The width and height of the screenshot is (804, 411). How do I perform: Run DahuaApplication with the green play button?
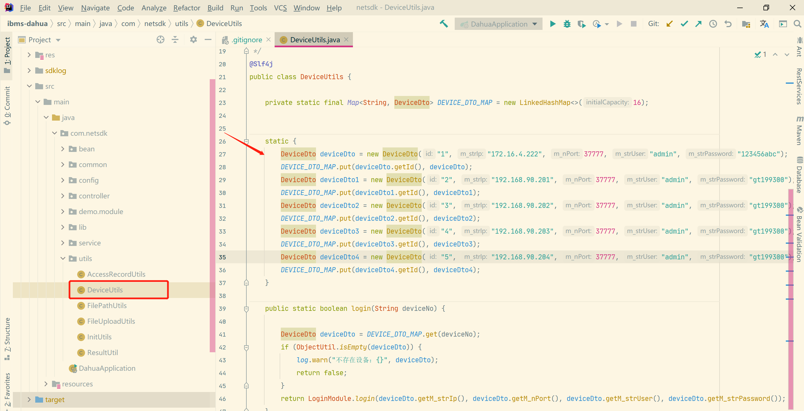point(552,24)
